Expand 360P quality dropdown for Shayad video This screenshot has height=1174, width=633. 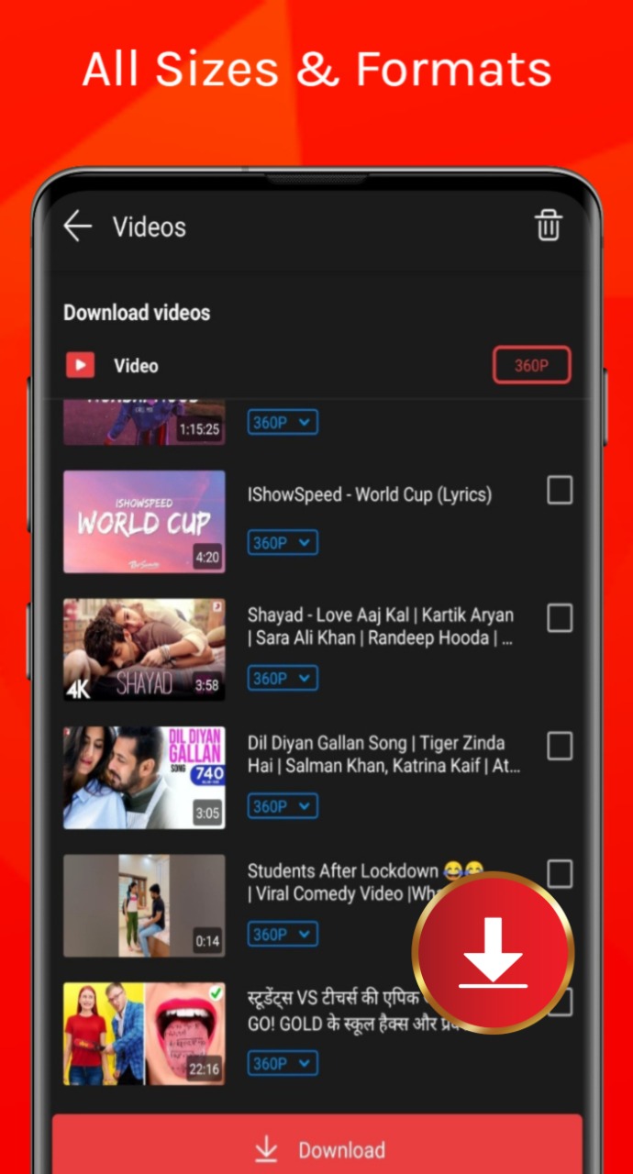(283, 679)
